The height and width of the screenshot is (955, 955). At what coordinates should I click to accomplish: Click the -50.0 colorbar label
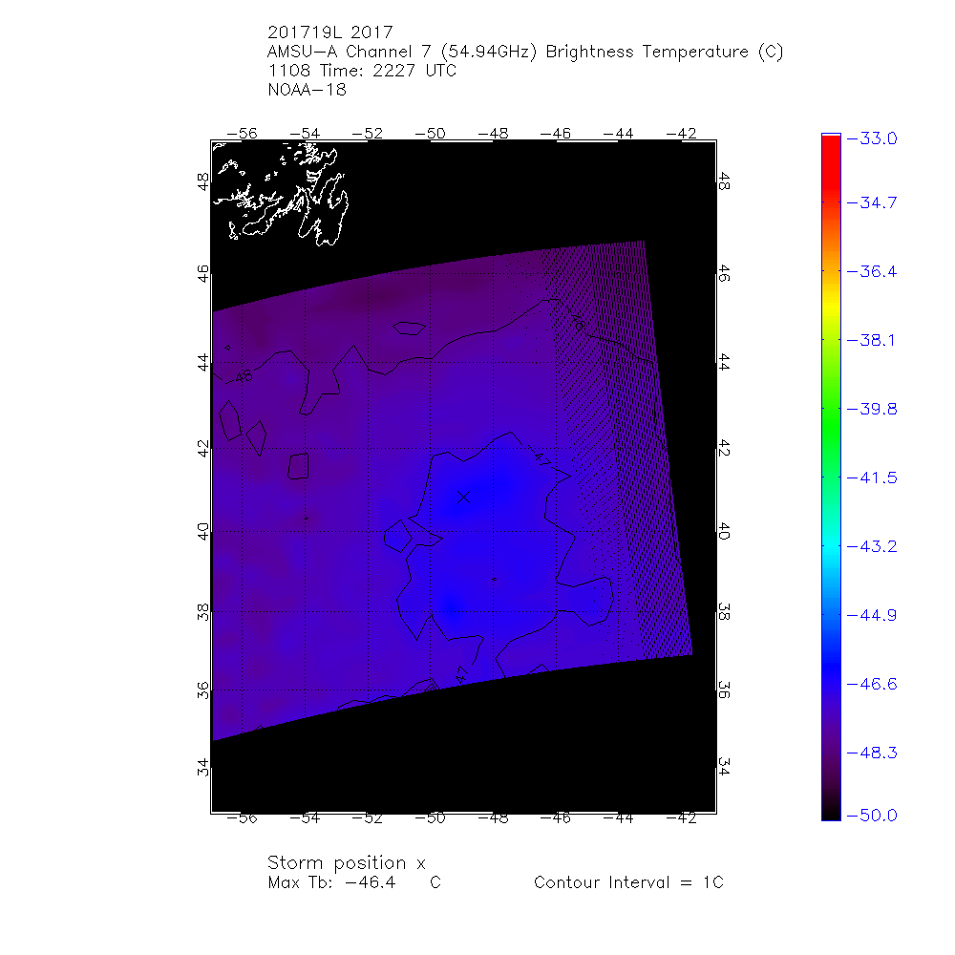point(872,816)
